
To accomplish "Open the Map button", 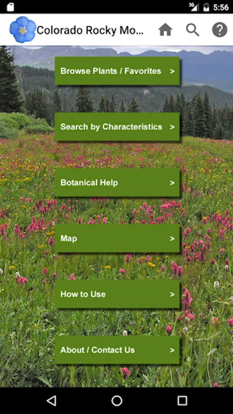I will coord(117,238).
